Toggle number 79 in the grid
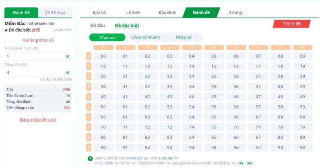320x168 pixels. pos(302,127)
